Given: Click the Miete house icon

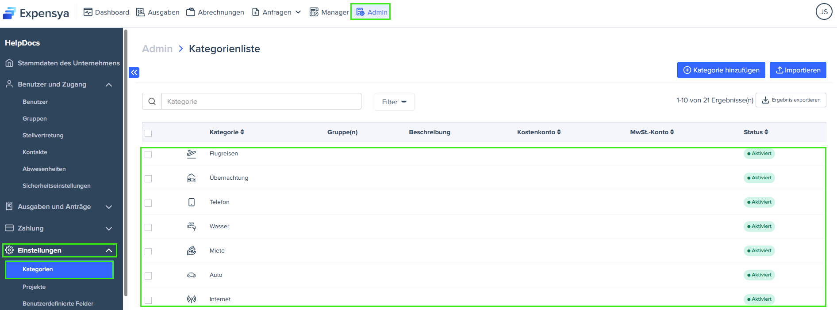Looking at the screenshot, I should 192,251.
